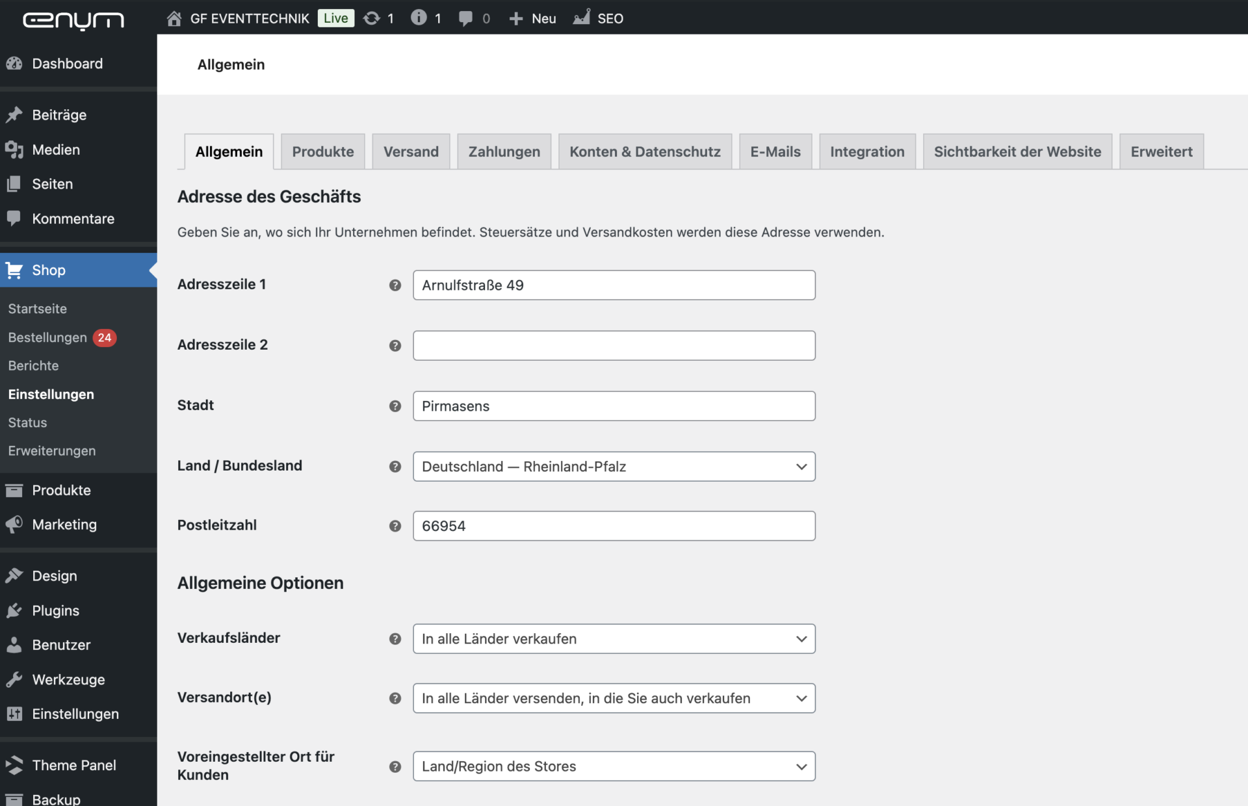Switch to the Versand tab
Viewport: 1248px width, 806px height.
411,151
